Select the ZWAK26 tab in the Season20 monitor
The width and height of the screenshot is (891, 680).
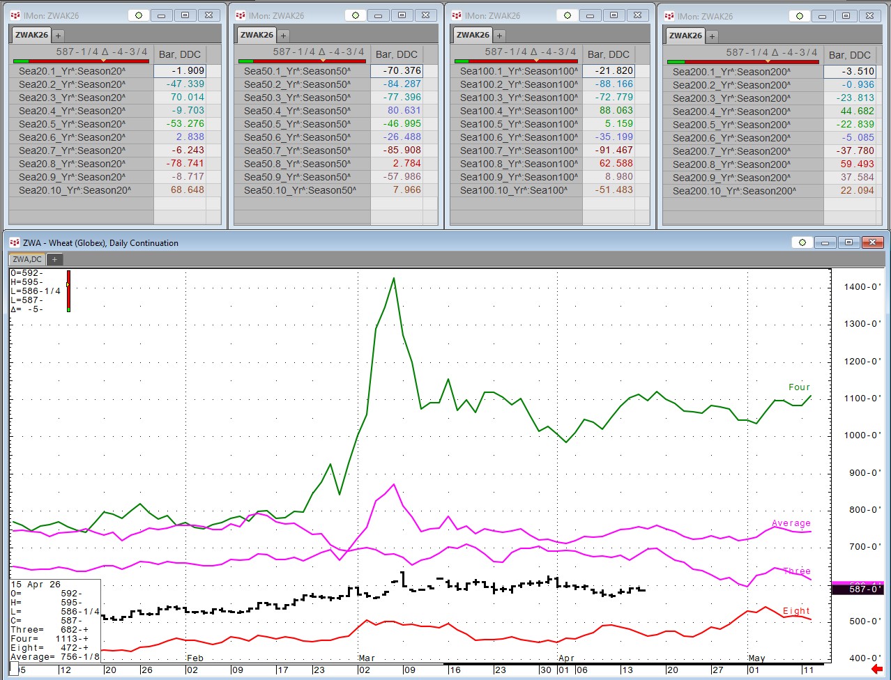(31, 35)
